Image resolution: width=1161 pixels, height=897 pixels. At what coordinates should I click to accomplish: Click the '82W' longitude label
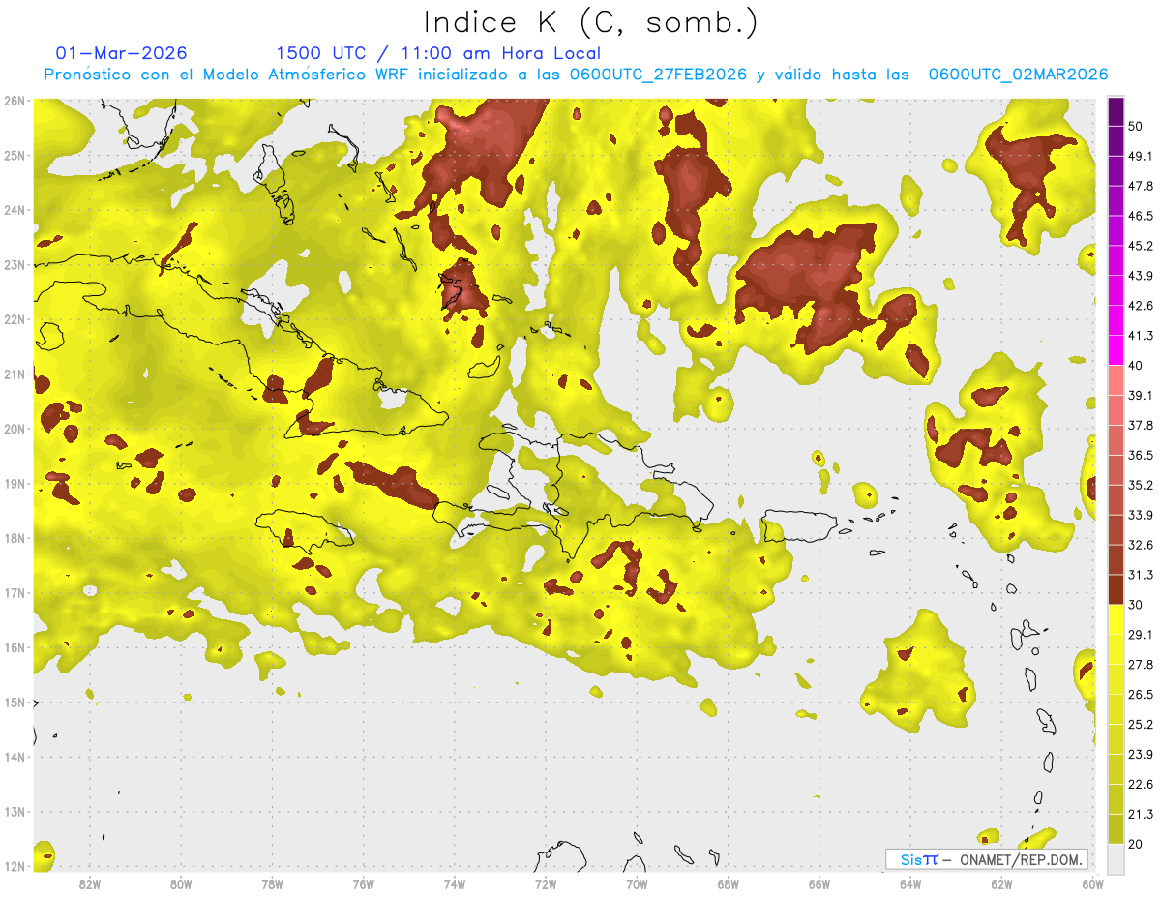[90, 883]
